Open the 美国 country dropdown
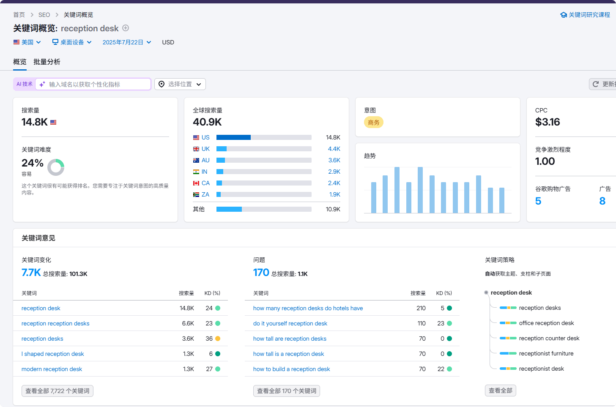The image size is (616, 407). pyautogui.click(x=27, y=42)
